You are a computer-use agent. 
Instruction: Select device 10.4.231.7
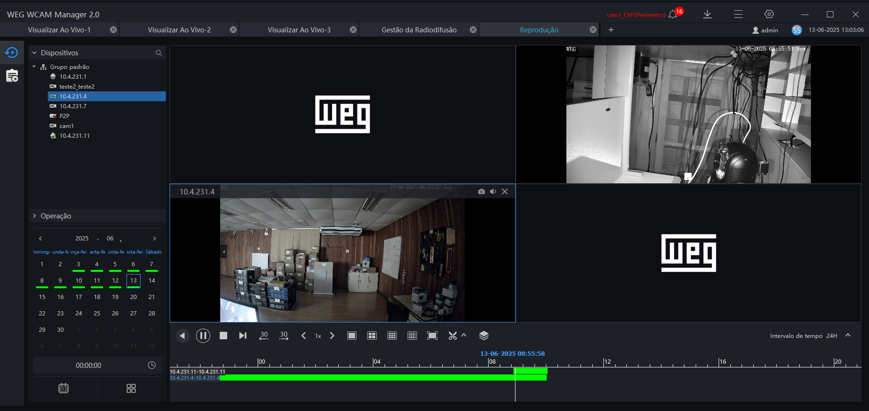click(73, 106)
